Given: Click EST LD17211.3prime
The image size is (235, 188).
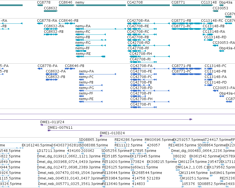Looking at the screenshot, I should pos(51,151).
